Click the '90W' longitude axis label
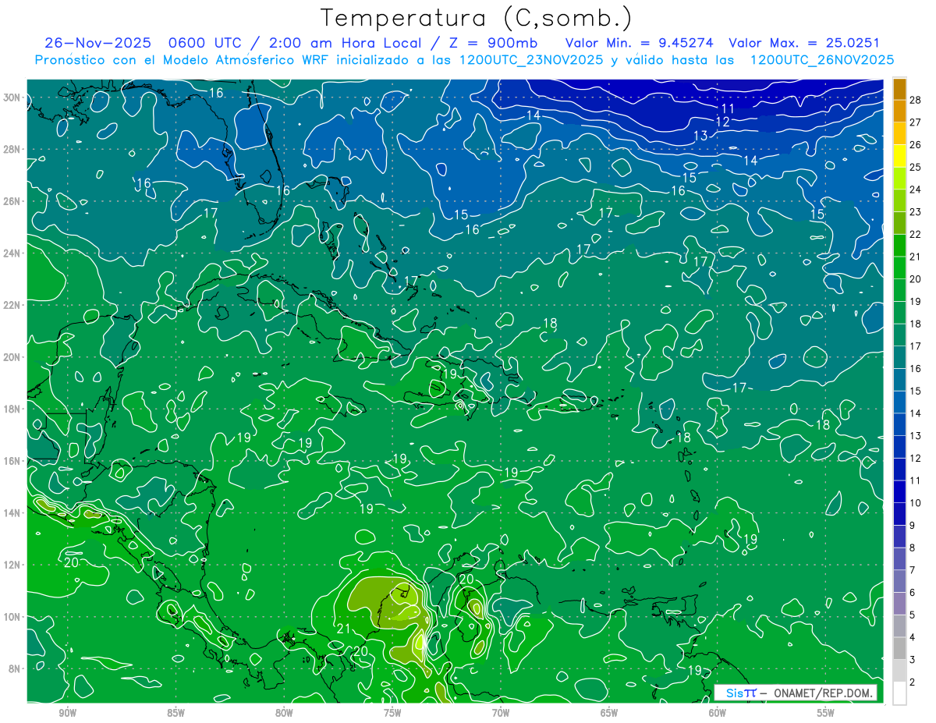The height and width of the screenshot is (723, 936). click(67, 713)
